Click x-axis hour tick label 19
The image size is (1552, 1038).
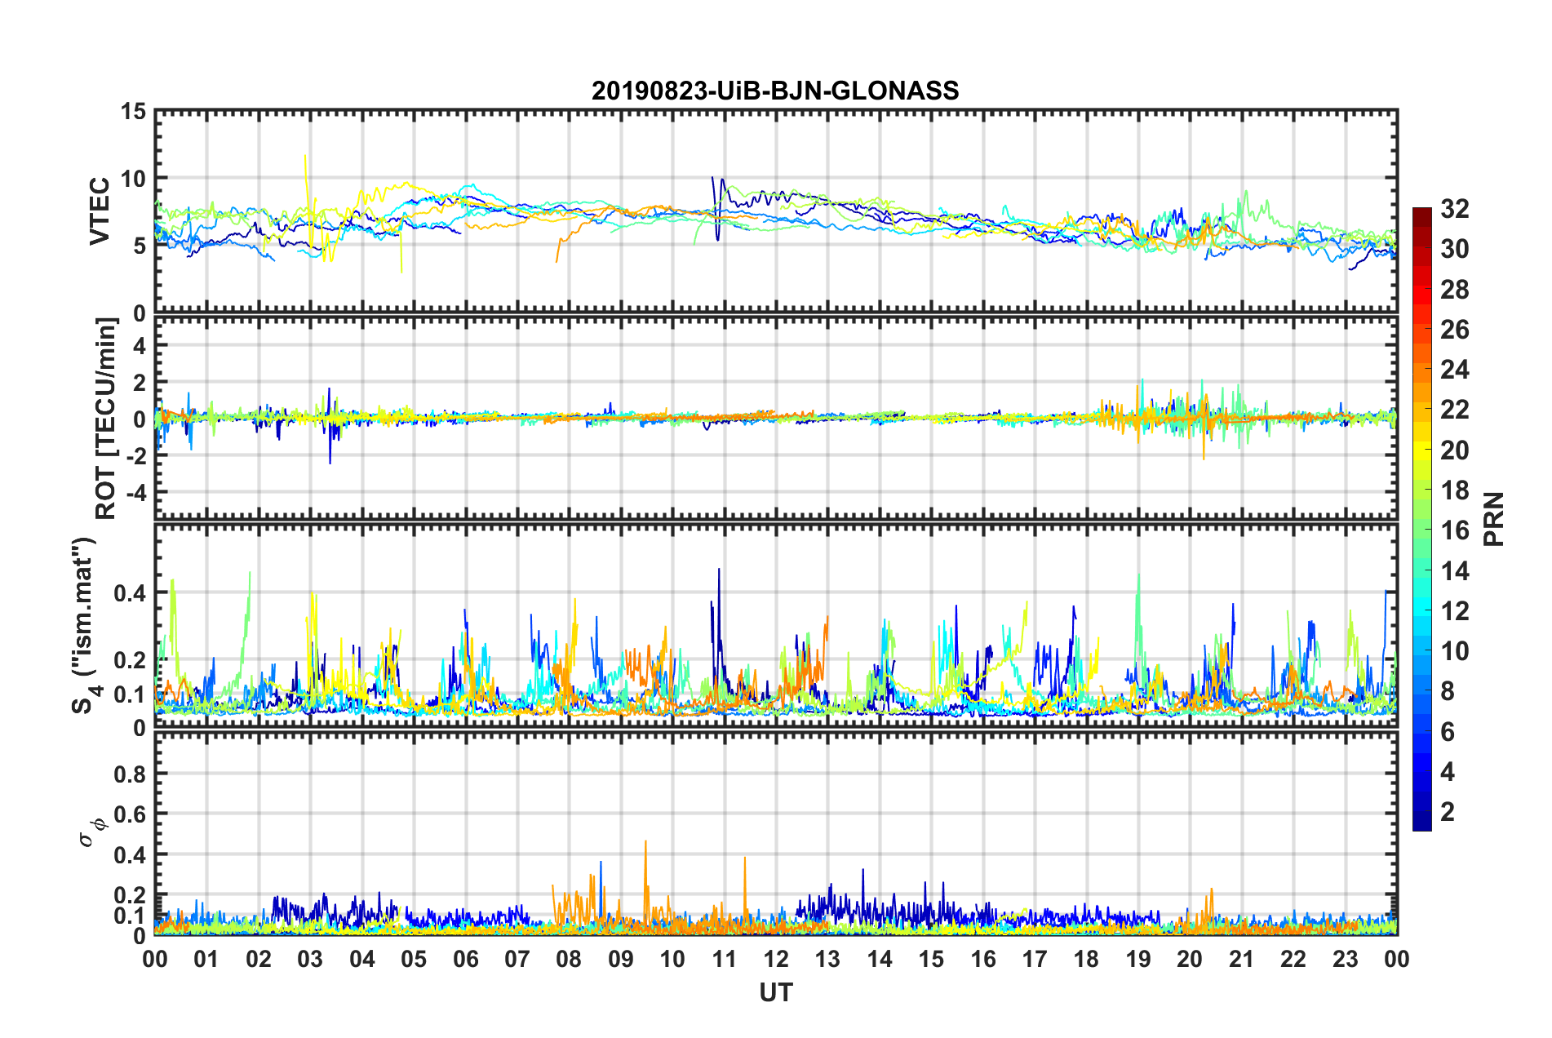[1138, 959]
